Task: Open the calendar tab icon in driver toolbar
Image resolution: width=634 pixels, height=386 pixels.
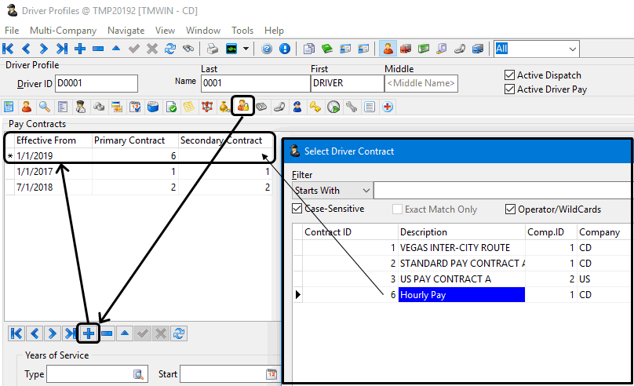Action: click(135, 107)
